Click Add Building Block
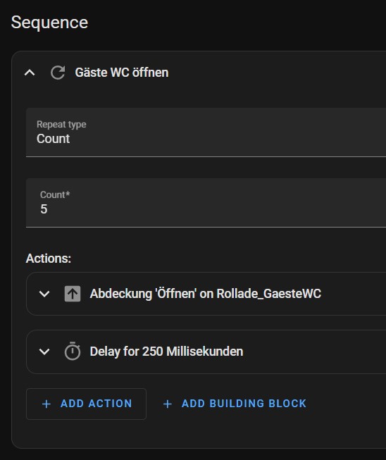Image resolution: width=386 pixels, height=460 pixels. coord(235,404)
